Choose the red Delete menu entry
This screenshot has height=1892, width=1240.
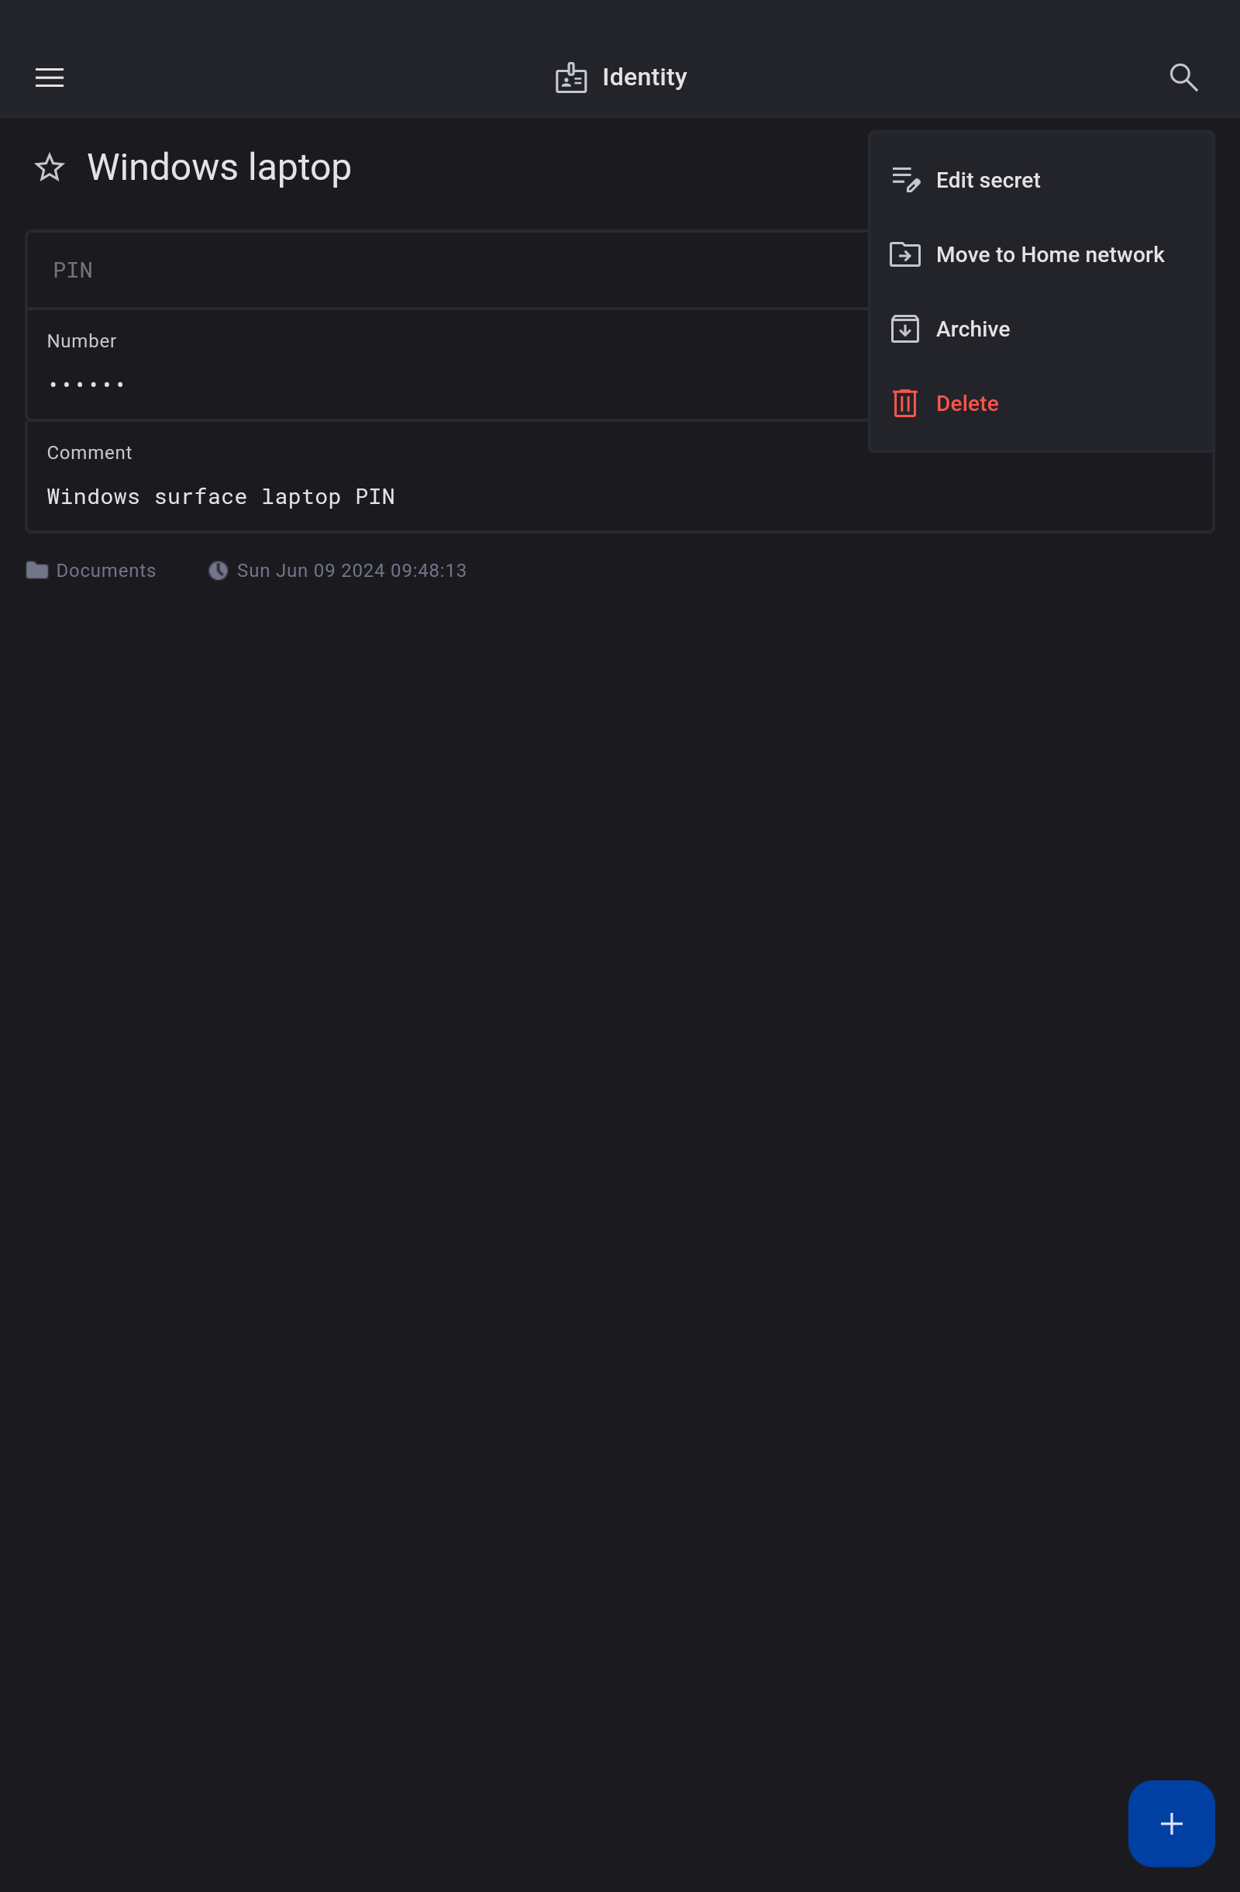[966, 404]
